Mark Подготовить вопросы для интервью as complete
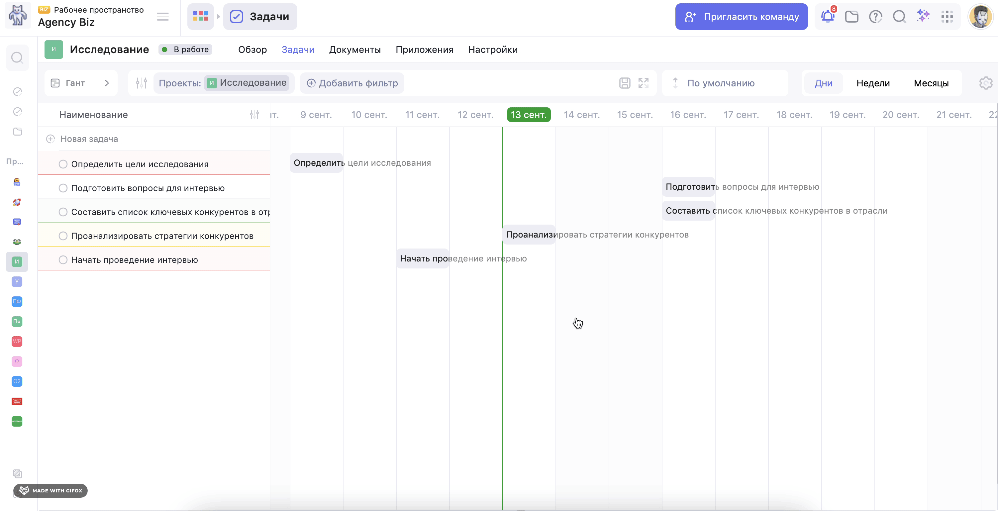 click(x=63, y=188)
